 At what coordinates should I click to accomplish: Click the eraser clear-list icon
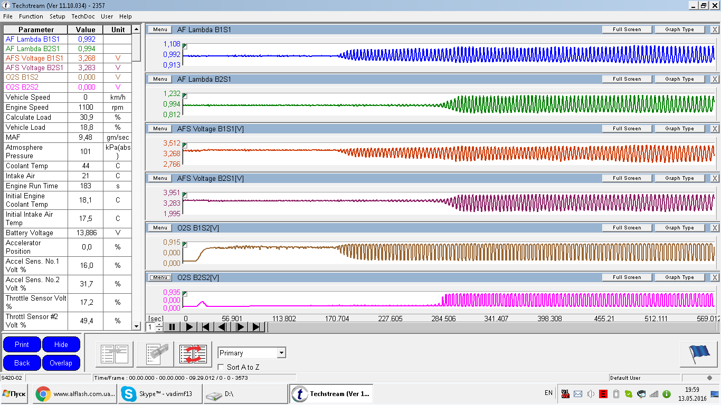(155, 354)
